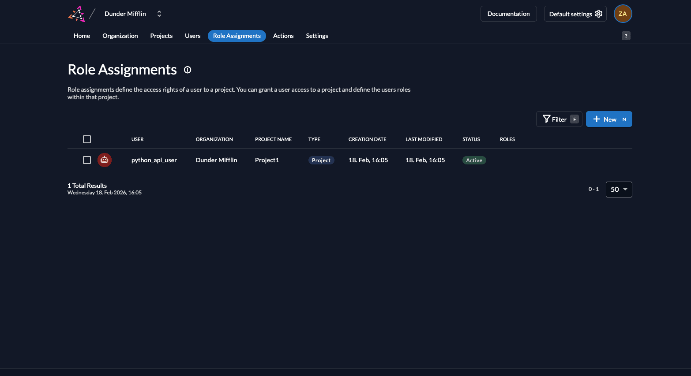
Task: Go to the Users tab
Action: (192, 36)
